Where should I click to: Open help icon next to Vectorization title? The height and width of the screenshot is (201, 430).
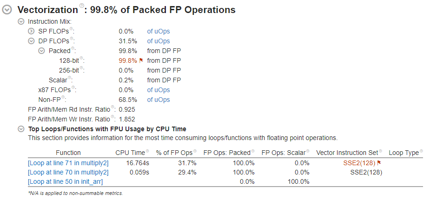click(82, 6)
